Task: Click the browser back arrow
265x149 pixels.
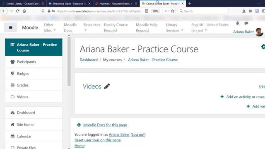Action: pyautogui.click(x=4, y=11)
